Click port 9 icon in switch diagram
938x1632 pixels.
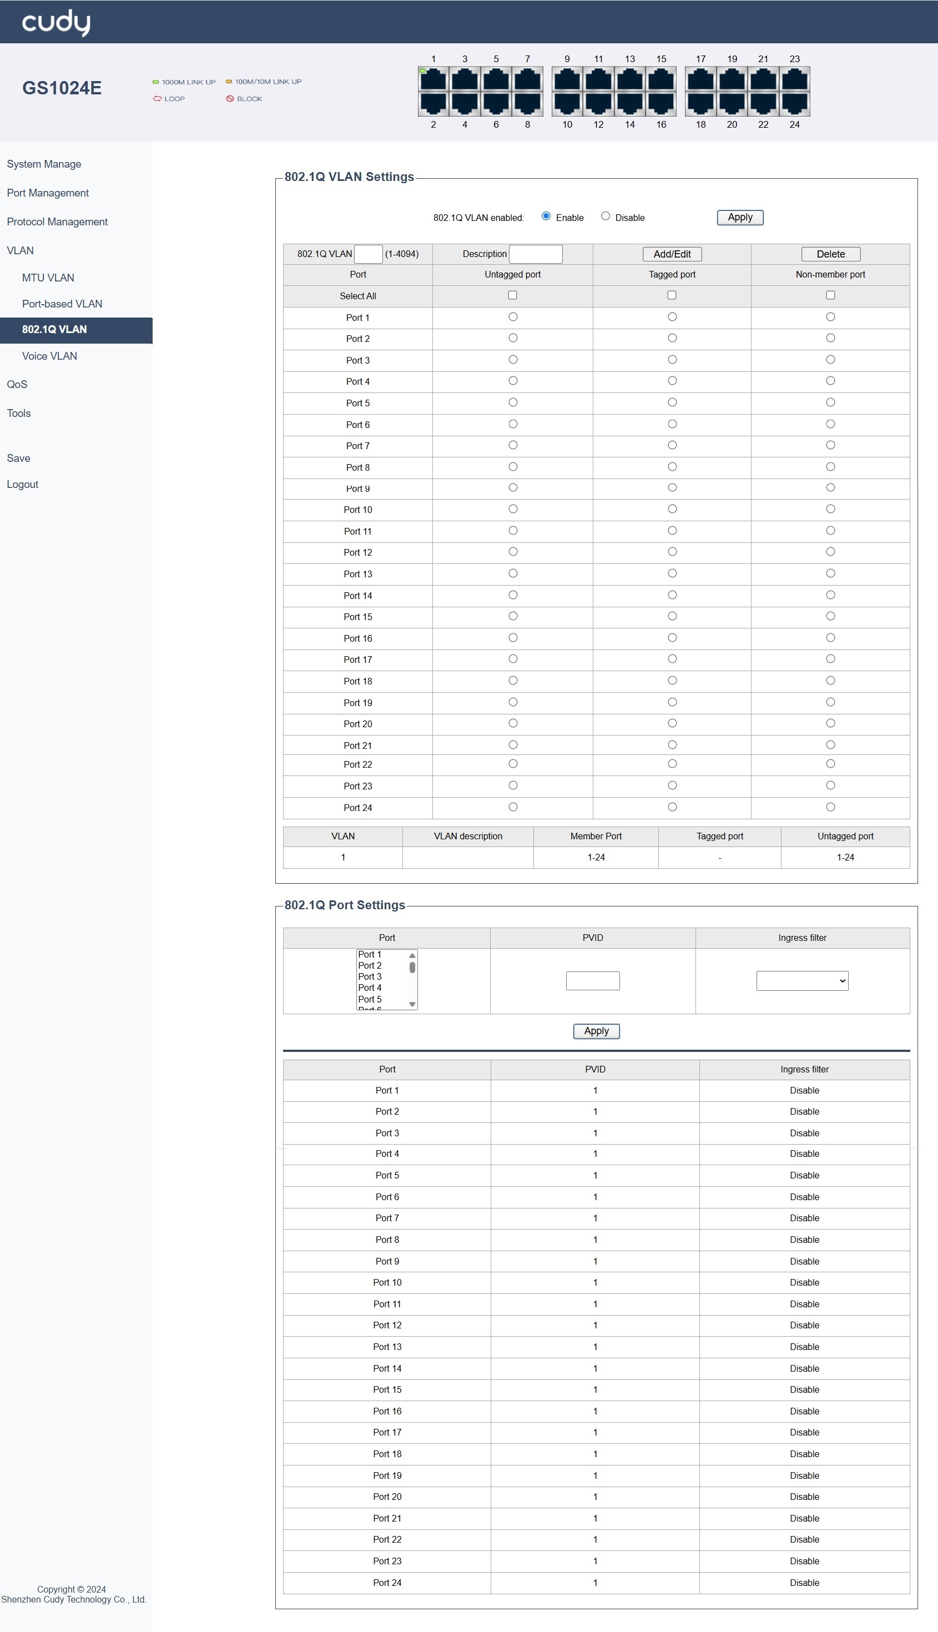(567, 79)
